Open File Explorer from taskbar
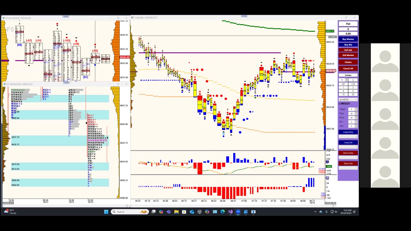411x231 pixels. tap(176, 212)
